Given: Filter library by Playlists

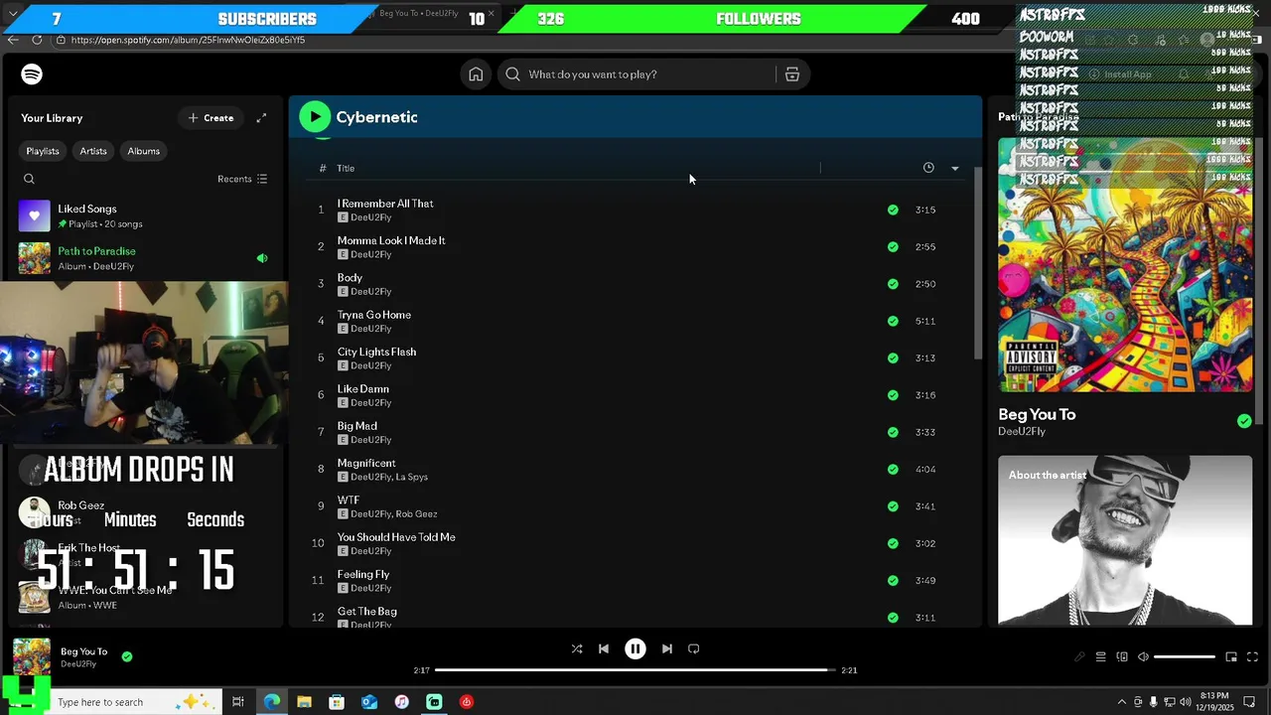Looking at the screenshot, I should coord(43,151).
